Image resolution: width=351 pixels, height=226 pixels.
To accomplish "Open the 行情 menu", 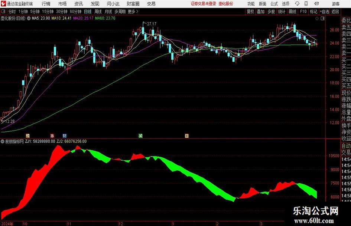I will pyautogui.click(x=46, y=4).
